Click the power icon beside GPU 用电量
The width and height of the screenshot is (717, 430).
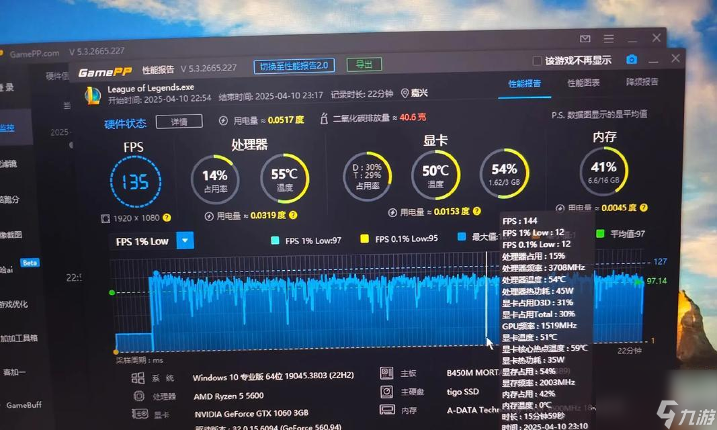pos(392,212)
